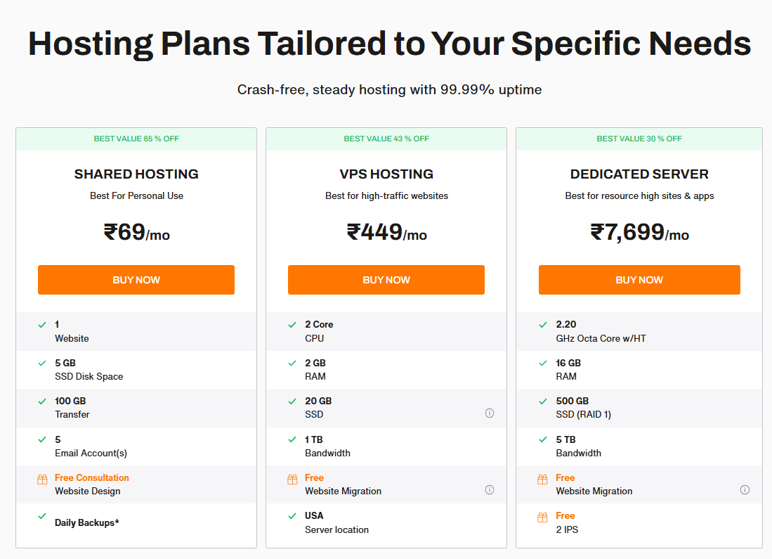This screenshot has width=772, height=559.
Task: Click info icon for Dedicated Server Website Migration
Action: (x=745, y=490)
